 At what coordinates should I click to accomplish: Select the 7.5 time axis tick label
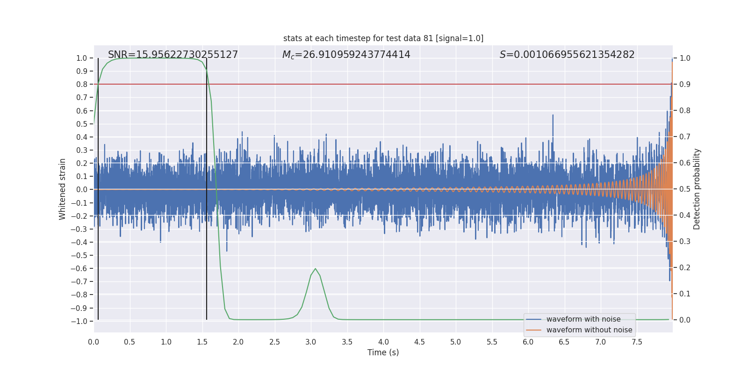coord(637,342)
